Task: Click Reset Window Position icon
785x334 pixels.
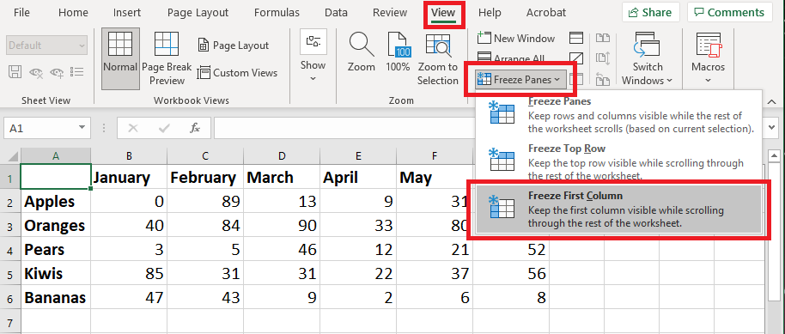Action: click(x=603, y=79)
